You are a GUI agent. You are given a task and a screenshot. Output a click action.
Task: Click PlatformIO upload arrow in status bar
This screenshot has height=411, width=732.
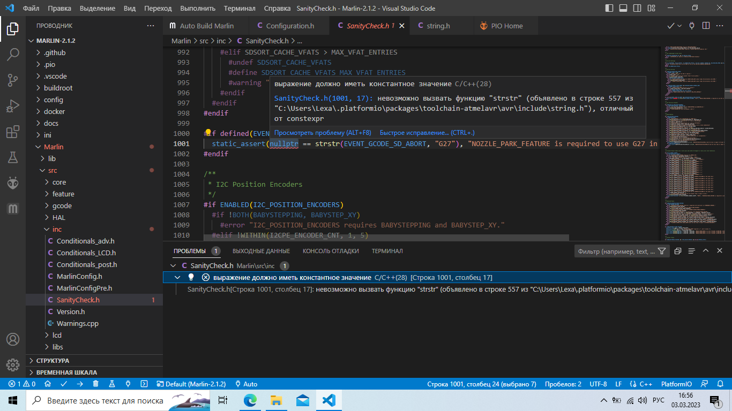coord(80,384)
